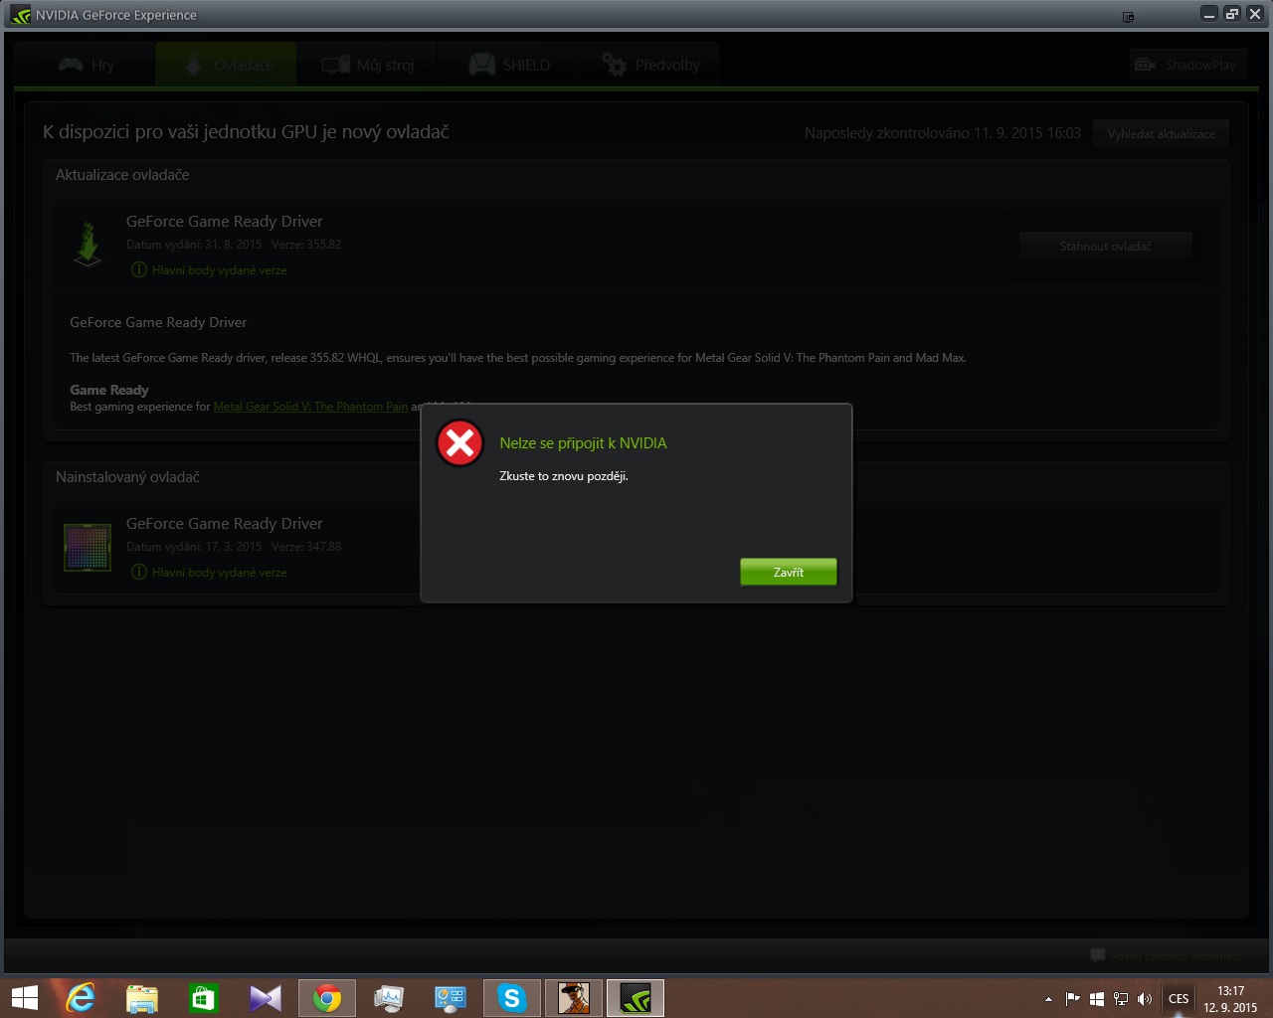The image size is (1273, 1018).
Task: Switch to Google Chrome on the taskbar
Action: [x=327, y=998]
